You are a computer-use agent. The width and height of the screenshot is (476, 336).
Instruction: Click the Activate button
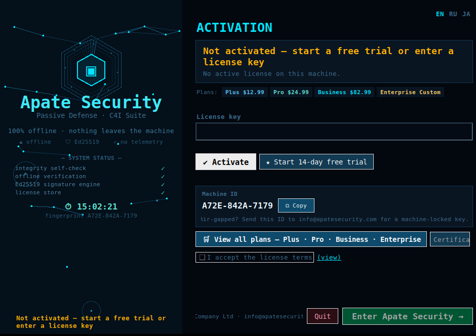click(226, 162)
